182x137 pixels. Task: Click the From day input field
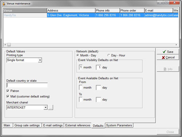pyautogui.click(x=98, y=87)
